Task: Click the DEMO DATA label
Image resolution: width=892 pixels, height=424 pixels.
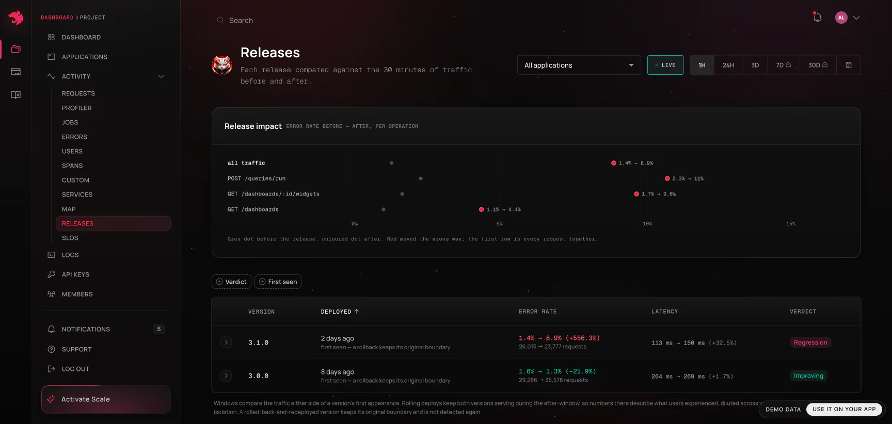Action: 783,409
